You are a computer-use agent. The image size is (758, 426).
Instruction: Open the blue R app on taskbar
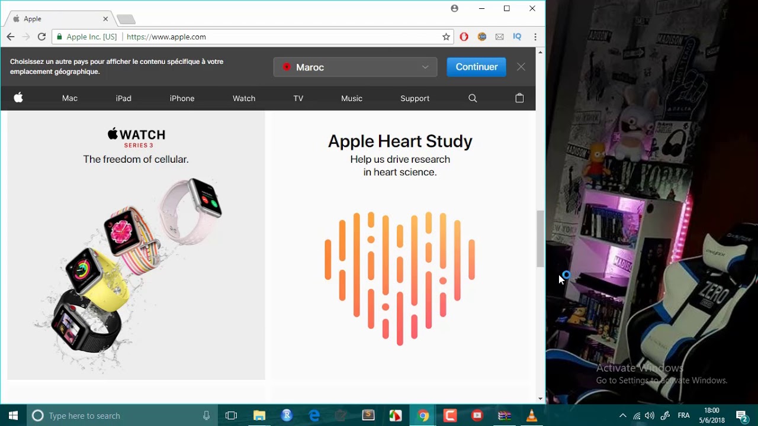coord(287,415)
